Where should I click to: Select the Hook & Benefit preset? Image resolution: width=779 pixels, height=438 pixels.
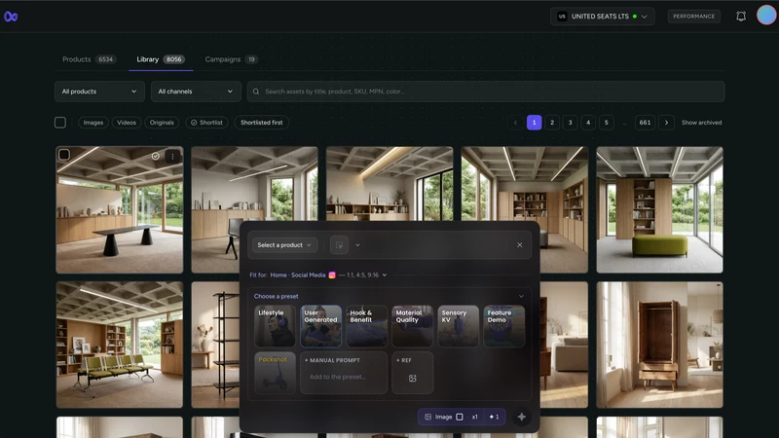click(367, 326)
